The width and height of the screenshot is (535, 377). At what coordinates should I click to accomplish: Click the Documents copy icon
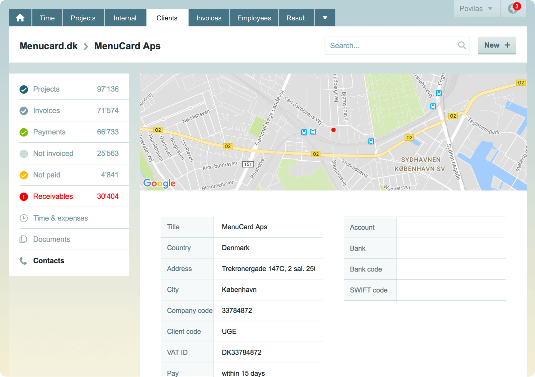(23, 239)
